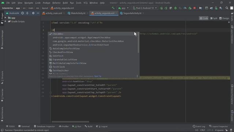Switch to activity_main.xml tab
This screenshot has height=132, width=234.
tap(54, 13)
